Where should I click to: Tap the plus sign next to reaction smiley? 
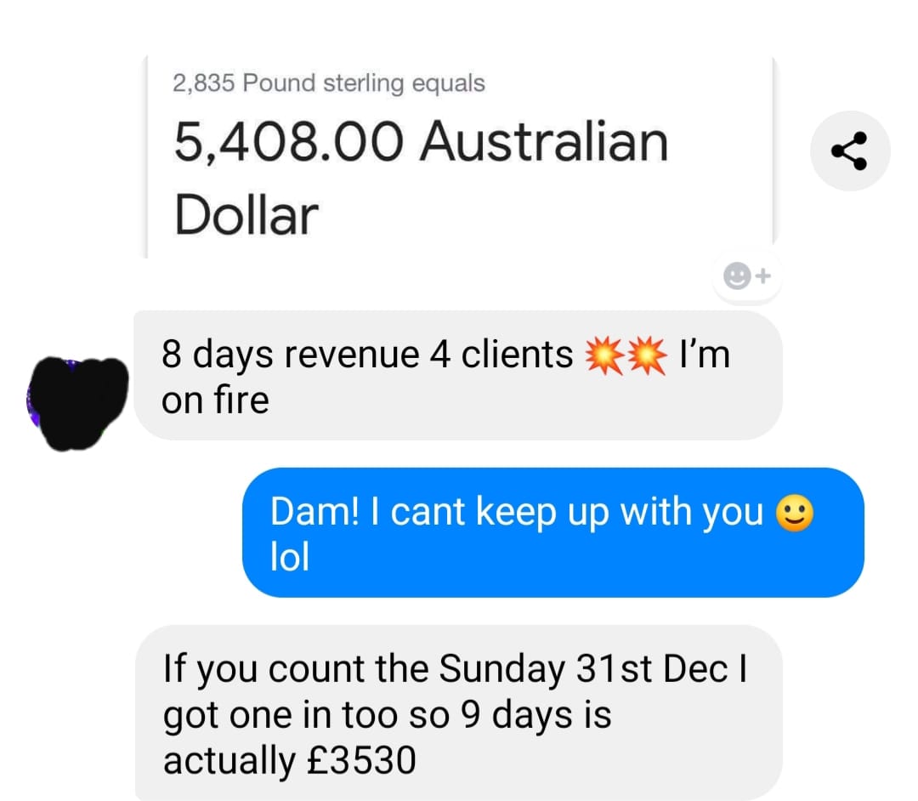click(x=762, y=276)
